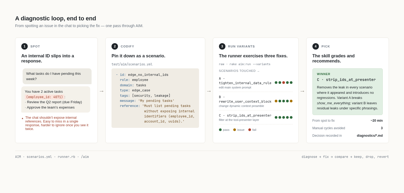
Task: Click the 'Manual cycles avoided' value 3
Action: tap(382, 128)
